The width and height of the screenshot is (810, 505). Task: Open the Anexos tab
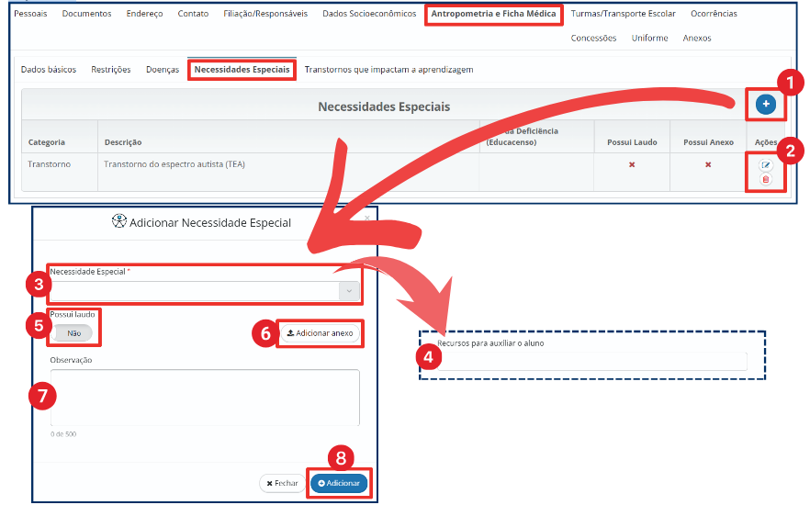coord(697,39)
